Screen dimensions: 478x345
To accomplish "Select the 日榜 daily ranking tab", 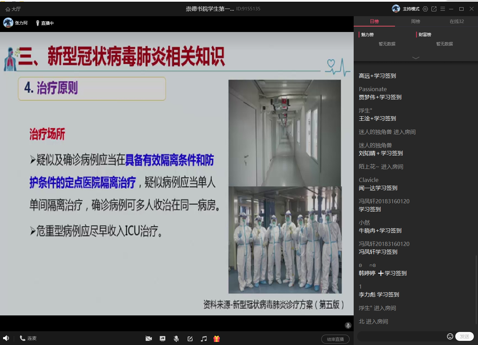I will 374,21.
